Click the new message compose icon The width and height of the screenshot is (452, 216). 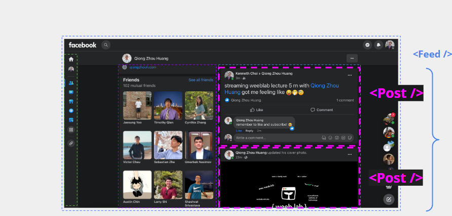click(x=389, y=199)
